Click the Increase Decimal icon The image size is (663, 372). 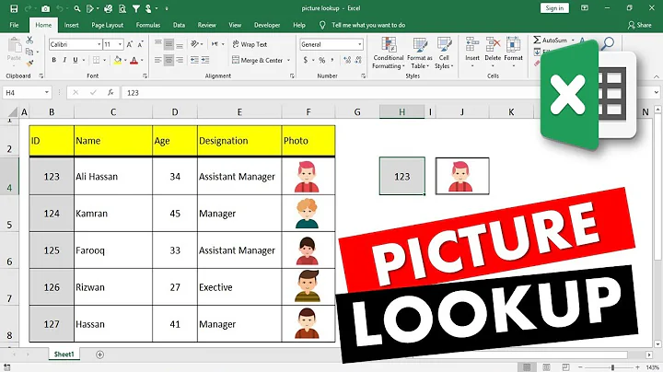[347, 61]
